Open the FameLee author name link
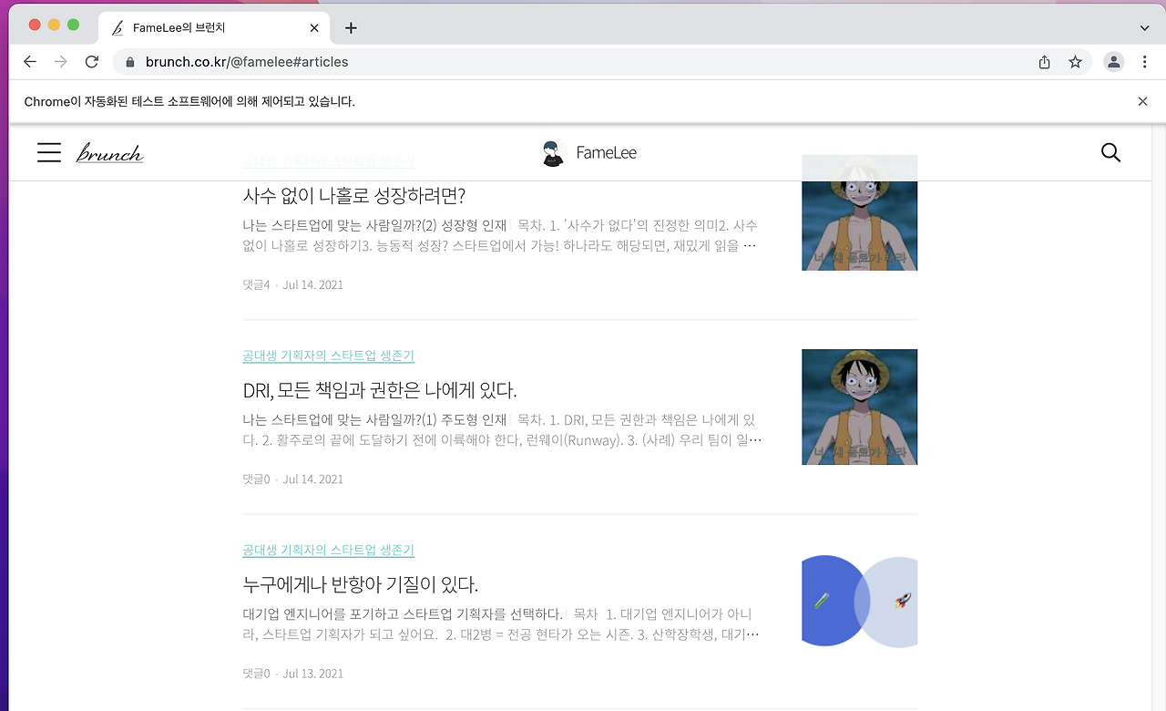 click(x=607, y=153)
